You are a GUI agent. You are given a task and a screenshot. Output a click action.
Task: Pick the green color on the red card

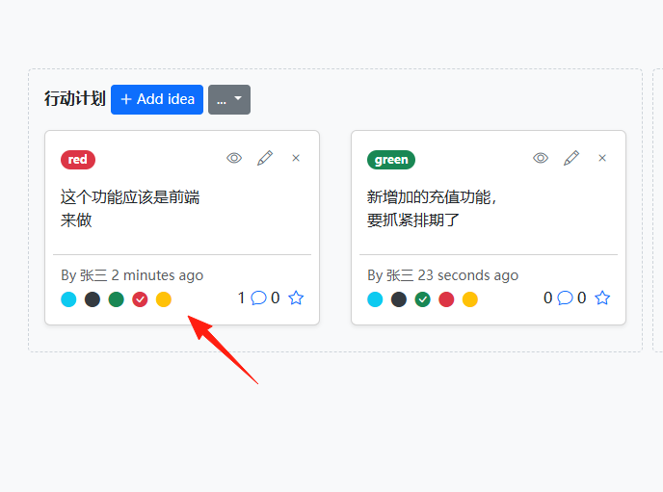coord(116,299)
